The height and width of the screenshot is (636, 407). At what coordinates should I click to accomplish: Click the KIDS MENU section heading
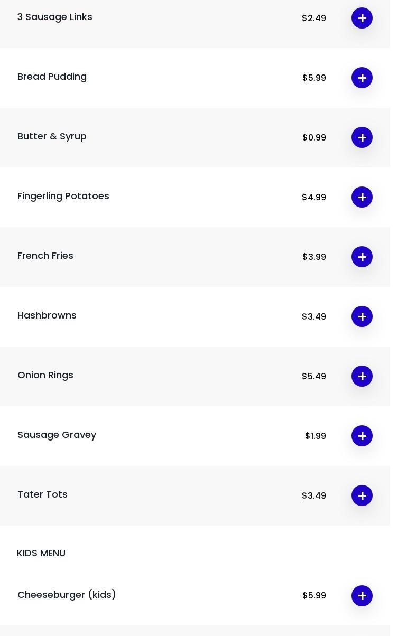tap(41, 553)
